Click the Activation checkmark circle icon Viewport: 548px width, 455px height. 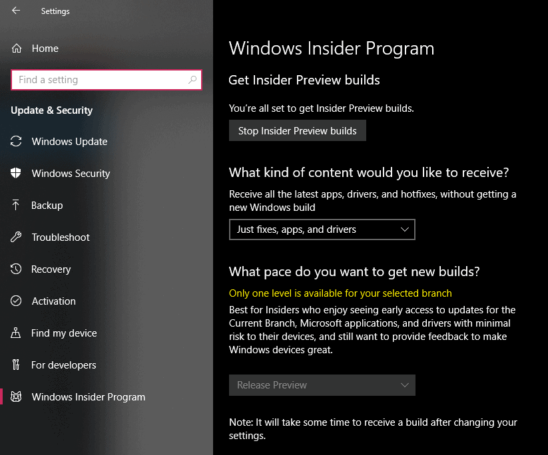[16, 301]
